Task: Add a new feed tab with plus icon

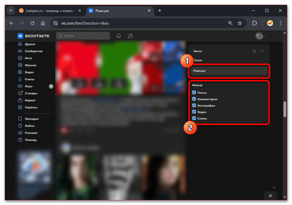Action: pos(262,51)
